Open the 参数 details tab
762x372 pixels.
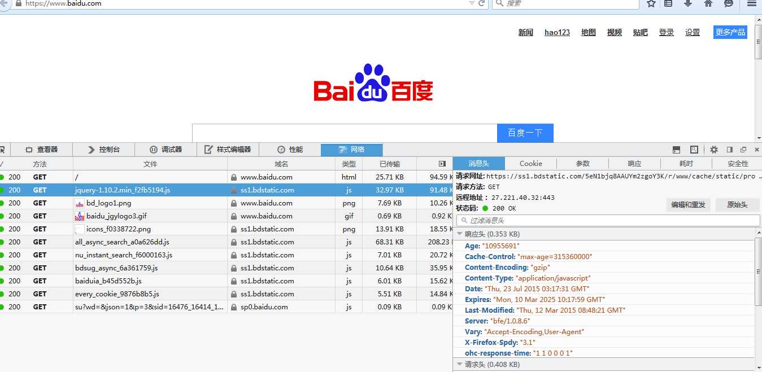coord(583,164)
